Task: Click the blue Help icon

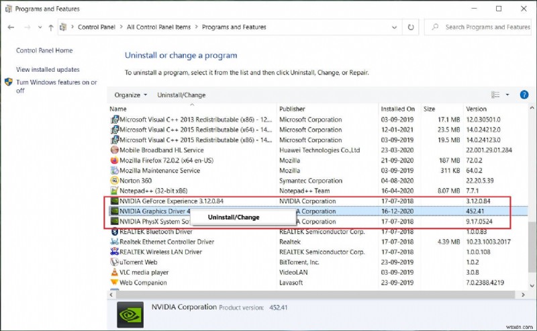Action: click(x=524, y=95)
